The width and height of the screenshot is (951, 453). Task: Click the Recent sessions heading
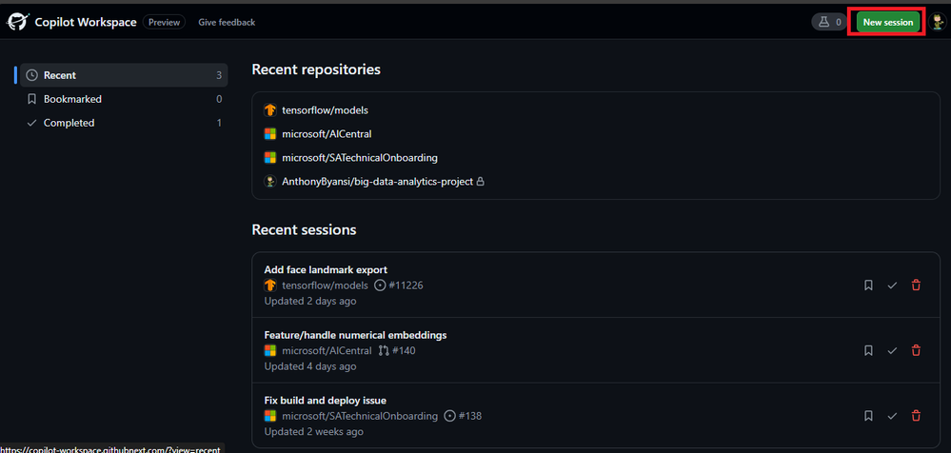[x=304, y=230]
